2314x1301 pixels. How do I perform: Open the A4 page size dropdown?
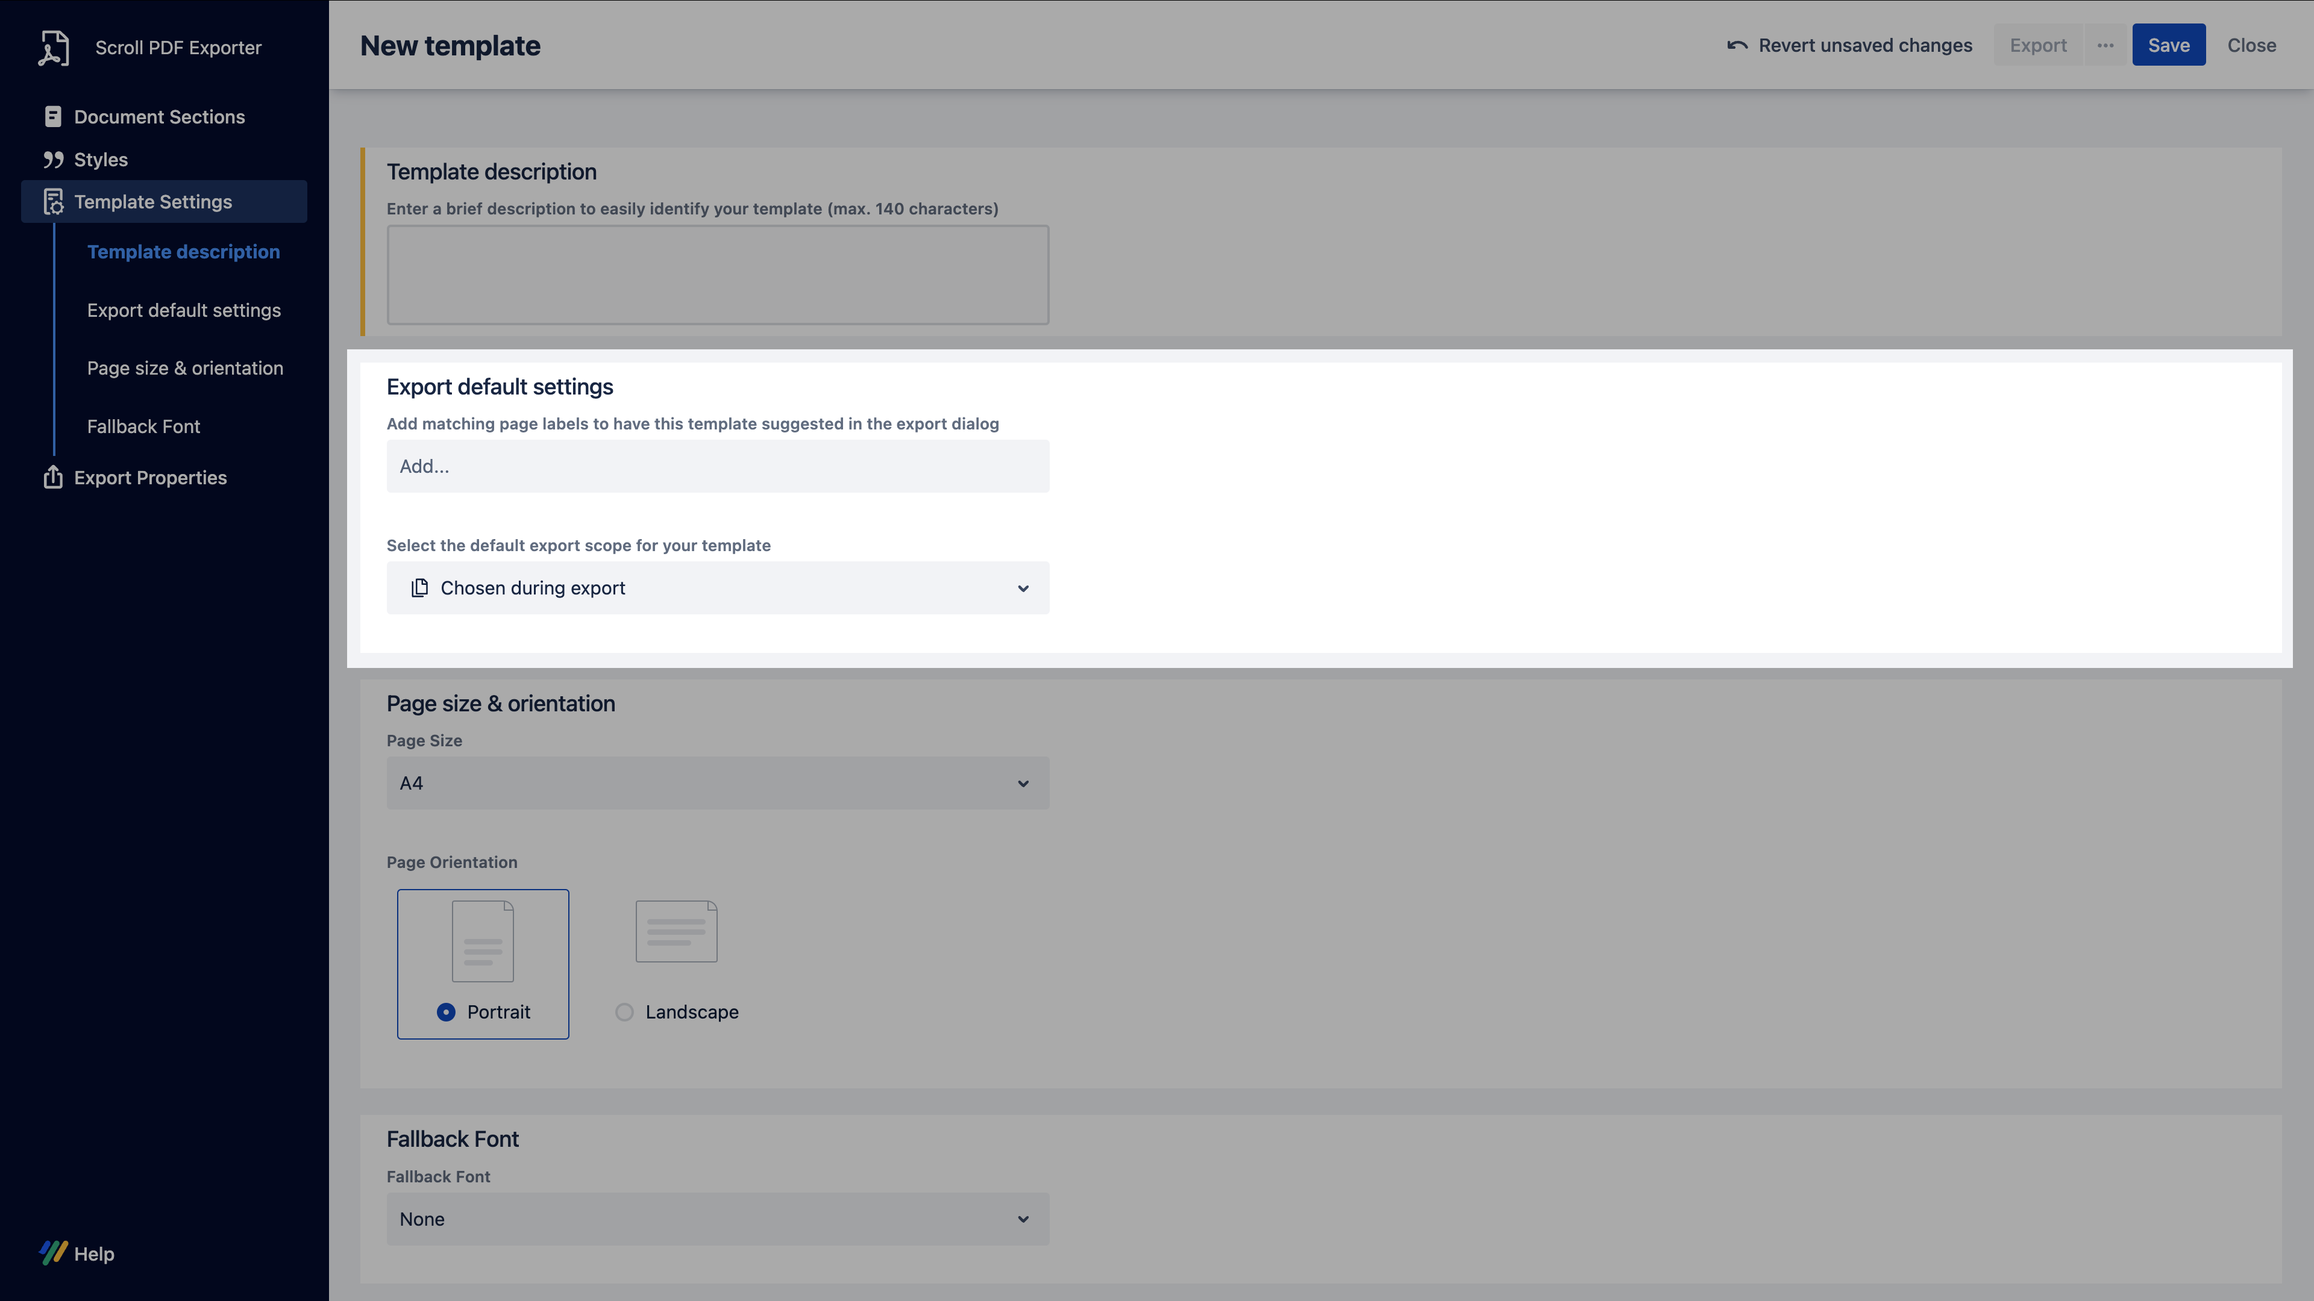click(x=717, y=783)
